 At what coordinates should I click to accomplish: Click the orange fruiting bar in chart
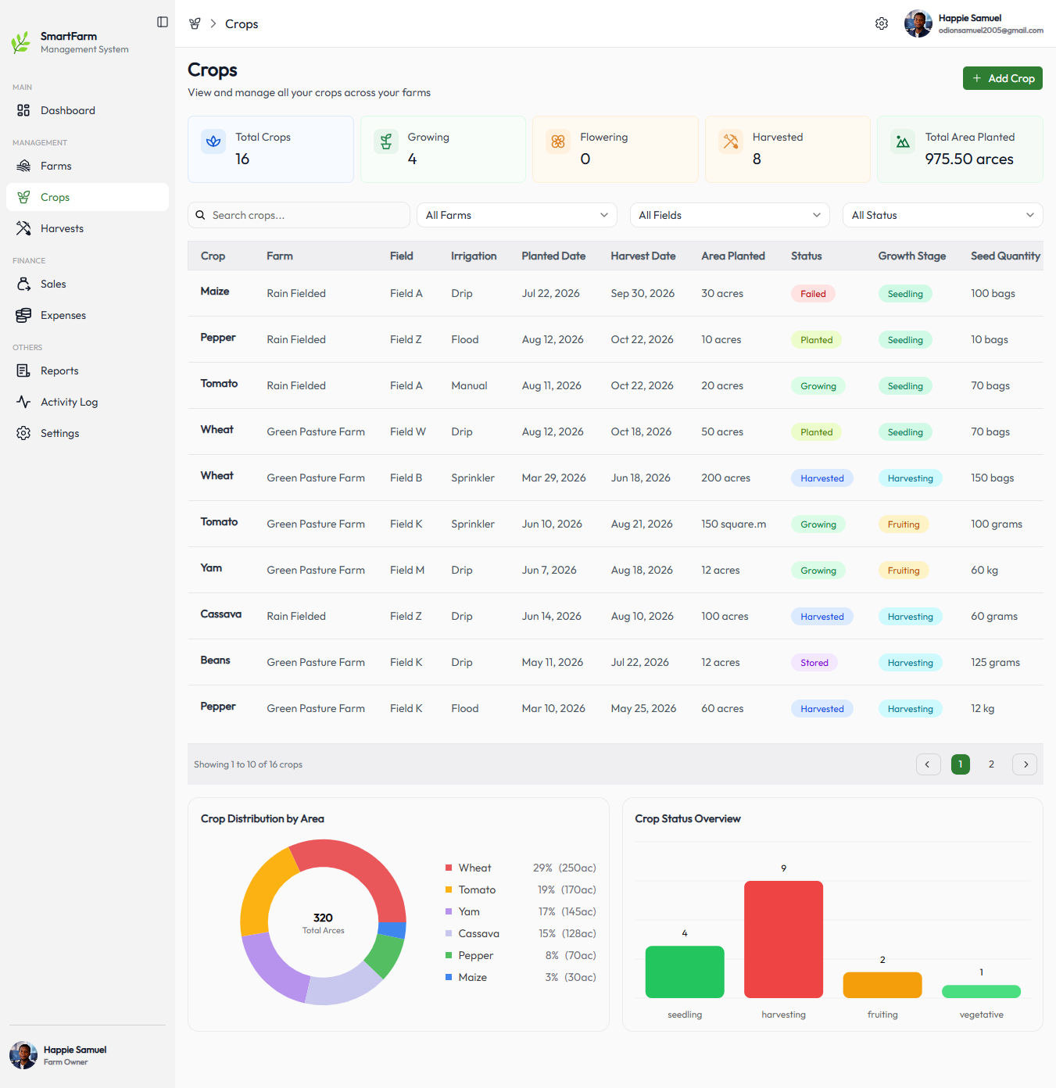pos(882,985)
